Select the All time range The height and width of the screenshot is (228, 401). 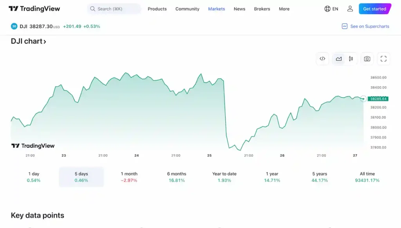coord(367,177)
